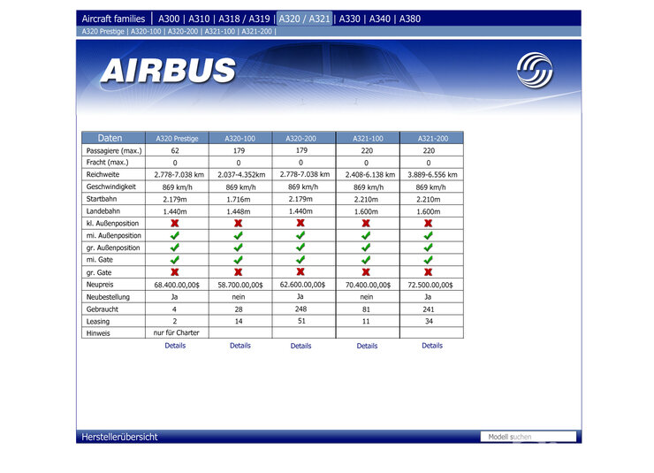The height and width of the screenshot is (473, 654).
Task: Click the Gebraucht value 248
Action: tap(300, 309)
